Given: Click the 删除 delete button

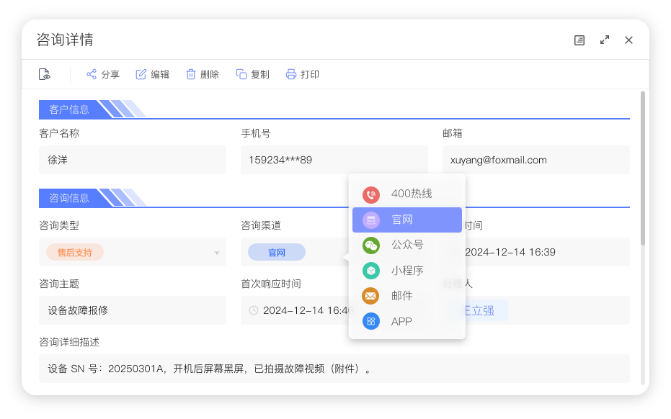Looking at the screenshot, I should (203, 74).
